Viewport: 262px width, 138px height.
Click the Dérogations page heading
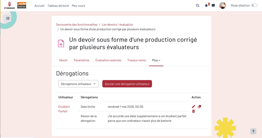pos(72,73)
